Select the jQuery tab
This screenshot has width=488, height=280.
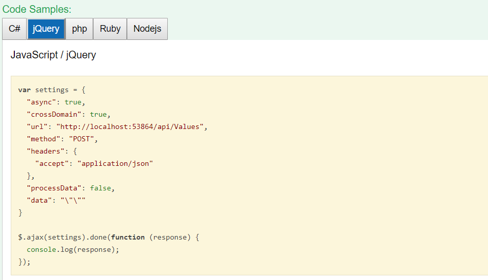tap(46, 29)
